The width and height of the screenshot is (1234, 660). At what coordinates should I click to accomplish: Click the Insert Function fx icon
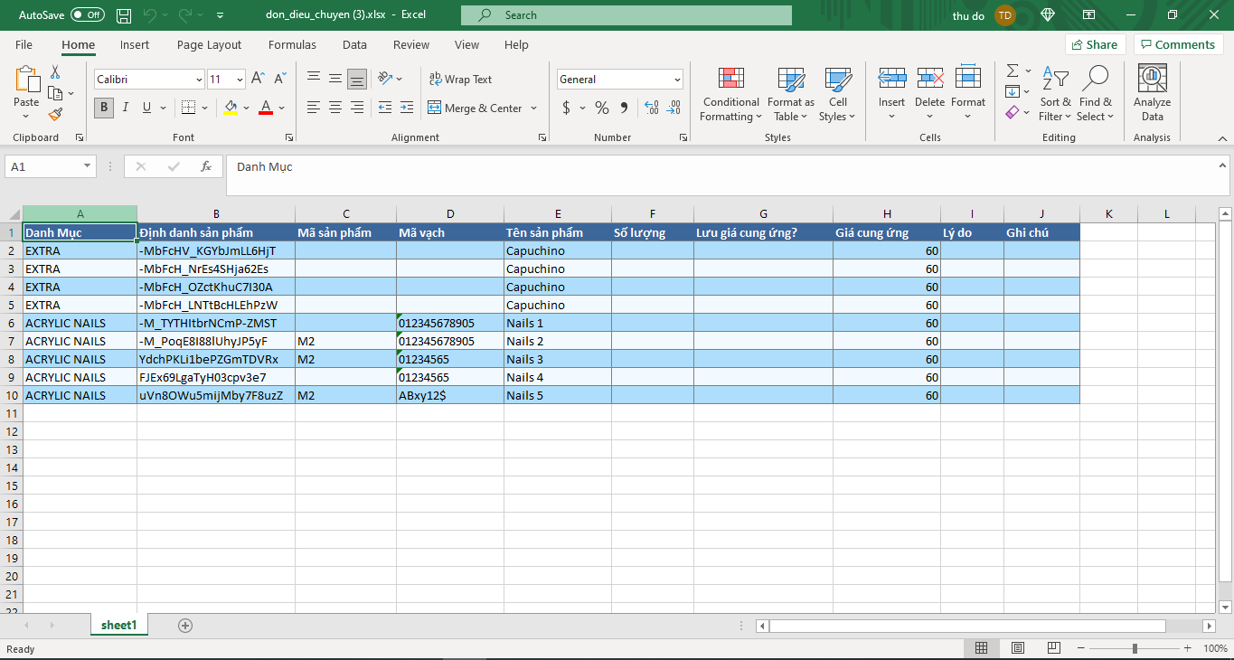click(x=206, y=166)
